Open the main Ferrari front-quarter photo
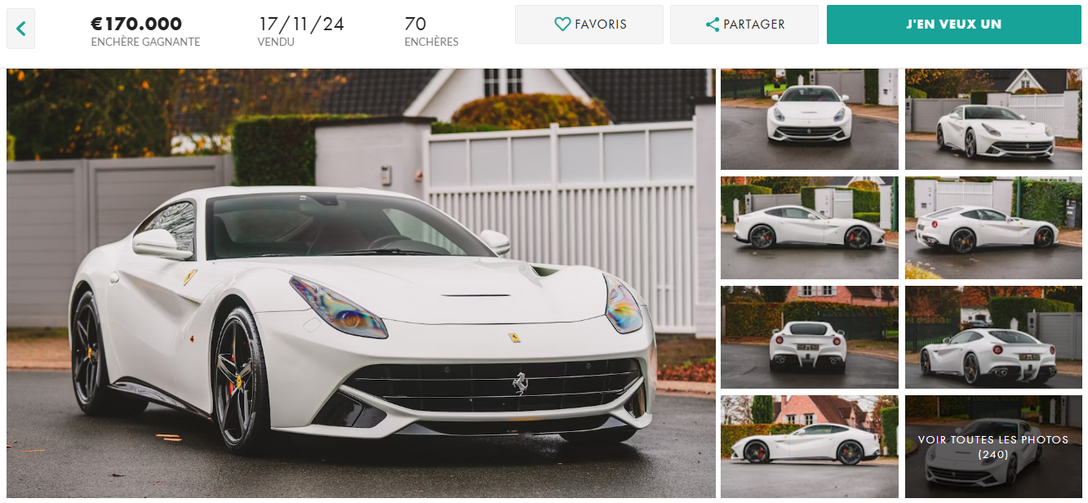Viewport: 1088px width, 503px height. click(361, 283)
